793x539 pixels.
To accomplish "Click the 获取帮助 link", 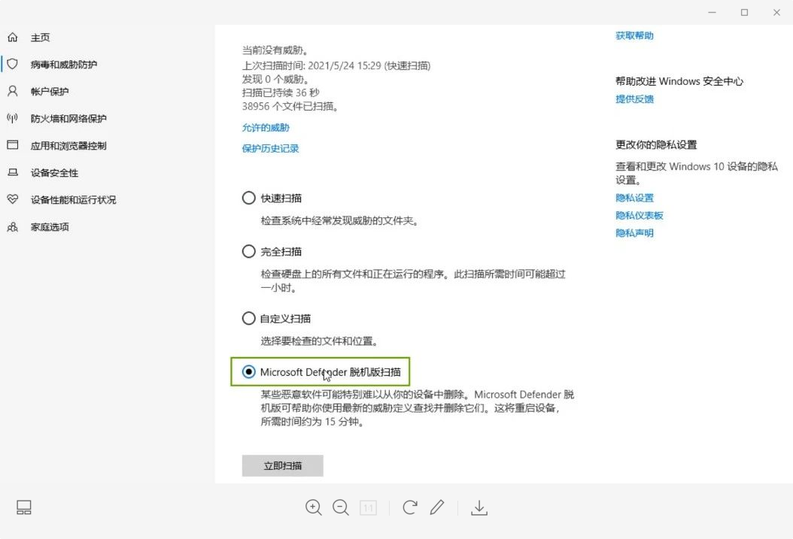I will coord(634,35).
